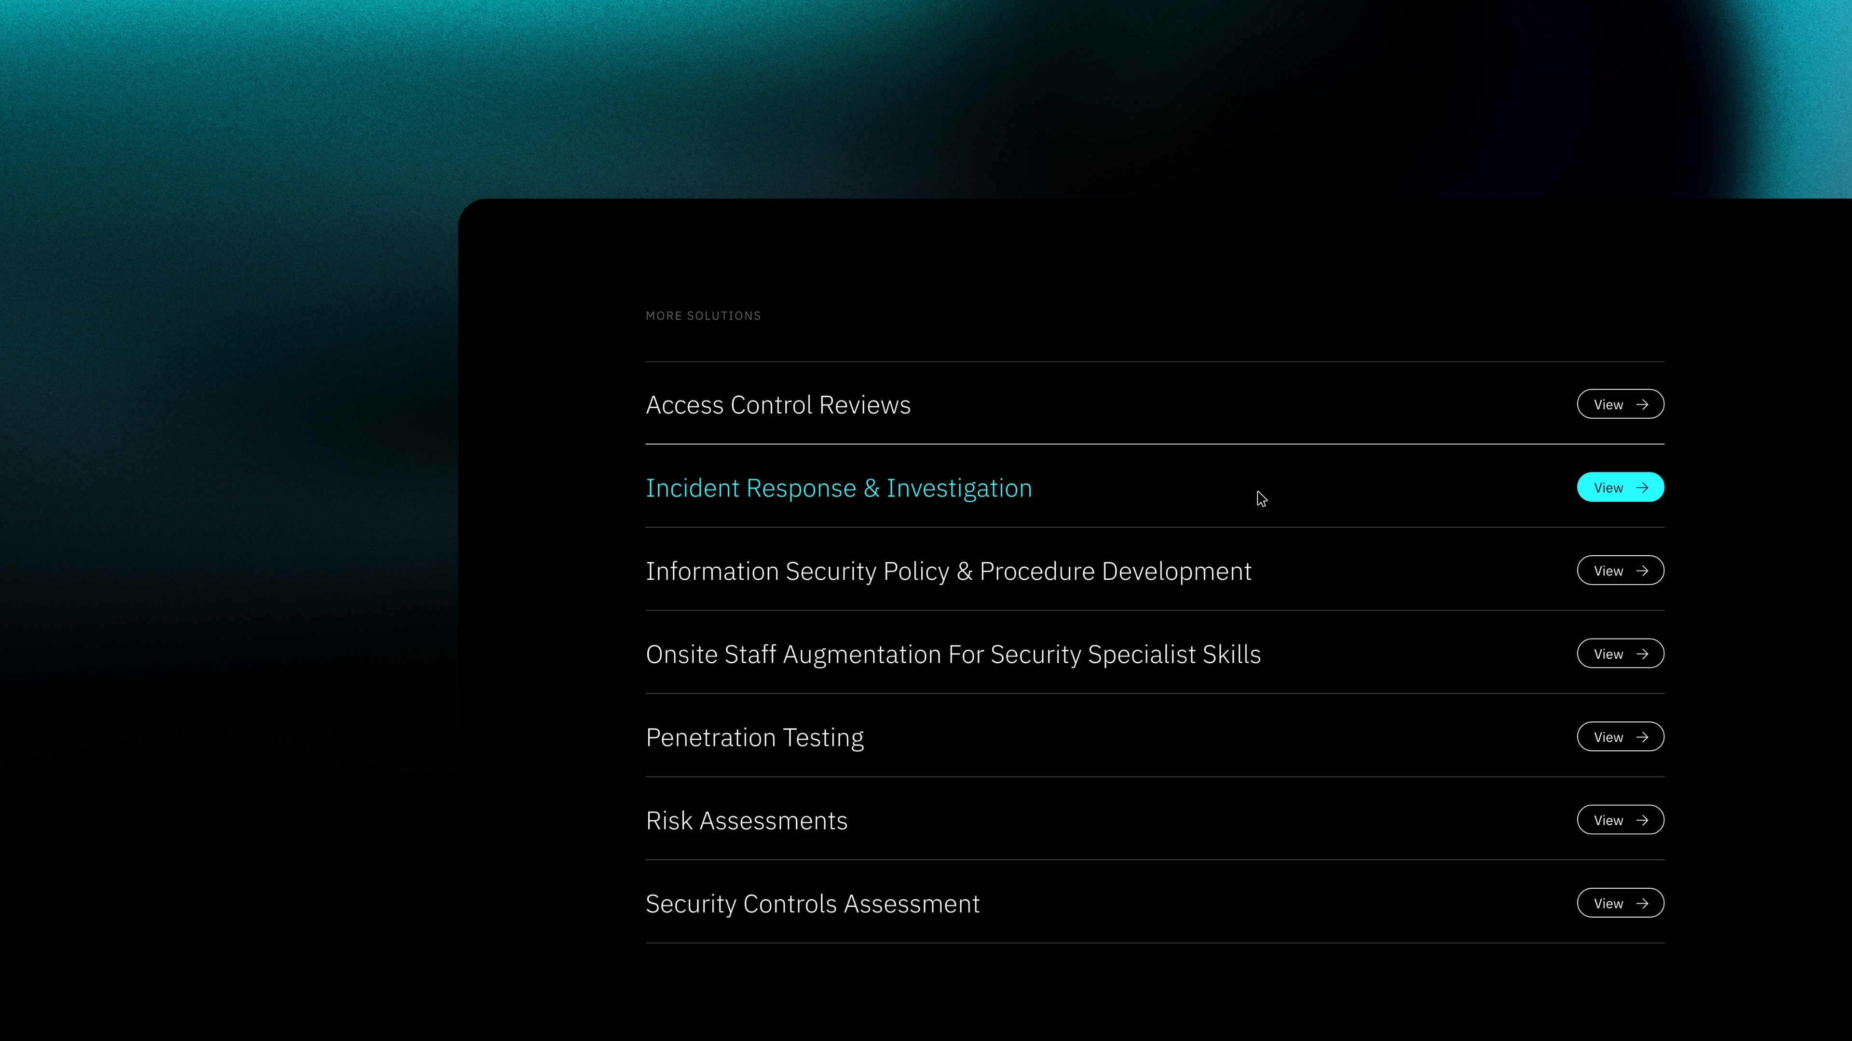Go to the Penetration Testing solution

[754, 738]
